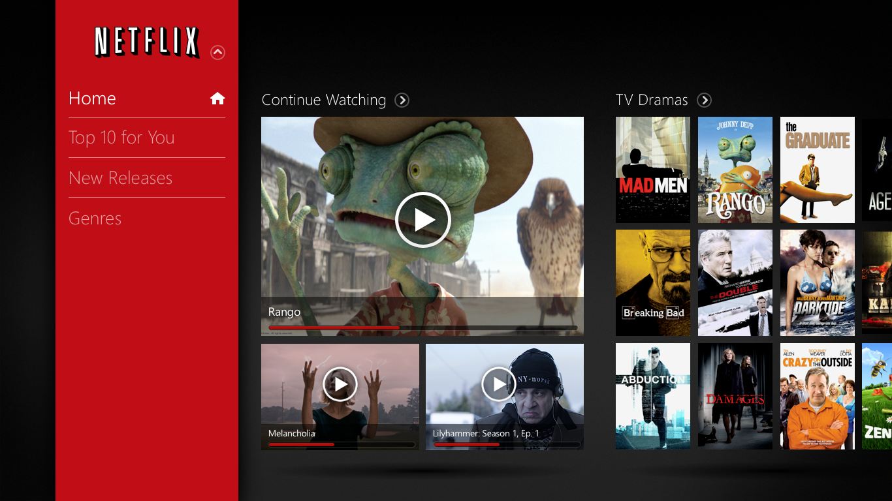
Task: Choose the Damages show poster
Action: click(x=735, y=396)
